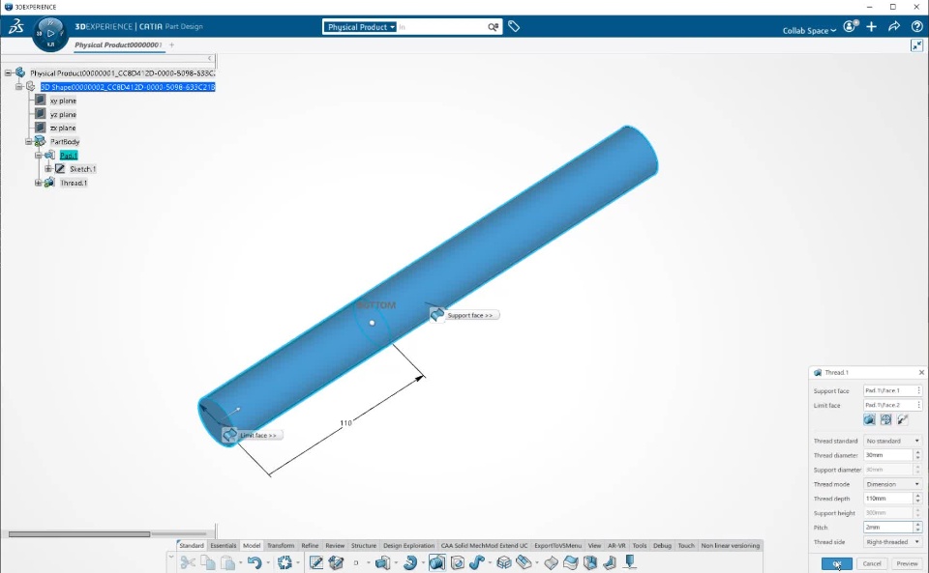Click the Pitch stepper arrows
This screenshot has height=573, width=929.
pos(917,528)
